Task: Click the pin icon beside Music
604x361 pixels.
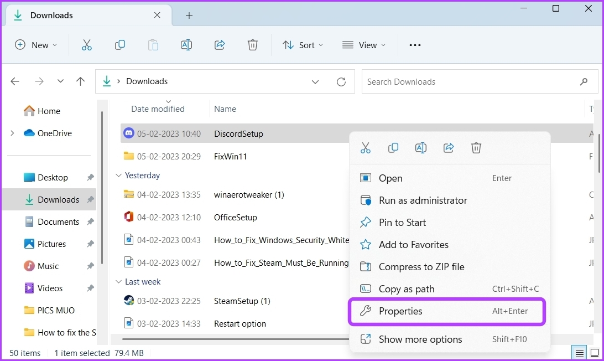Action: coord(90,266)
